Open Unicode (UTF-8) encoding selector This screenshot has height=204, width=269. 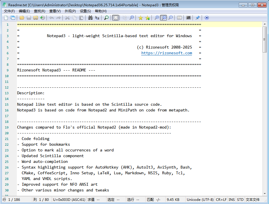click(200, 199)
